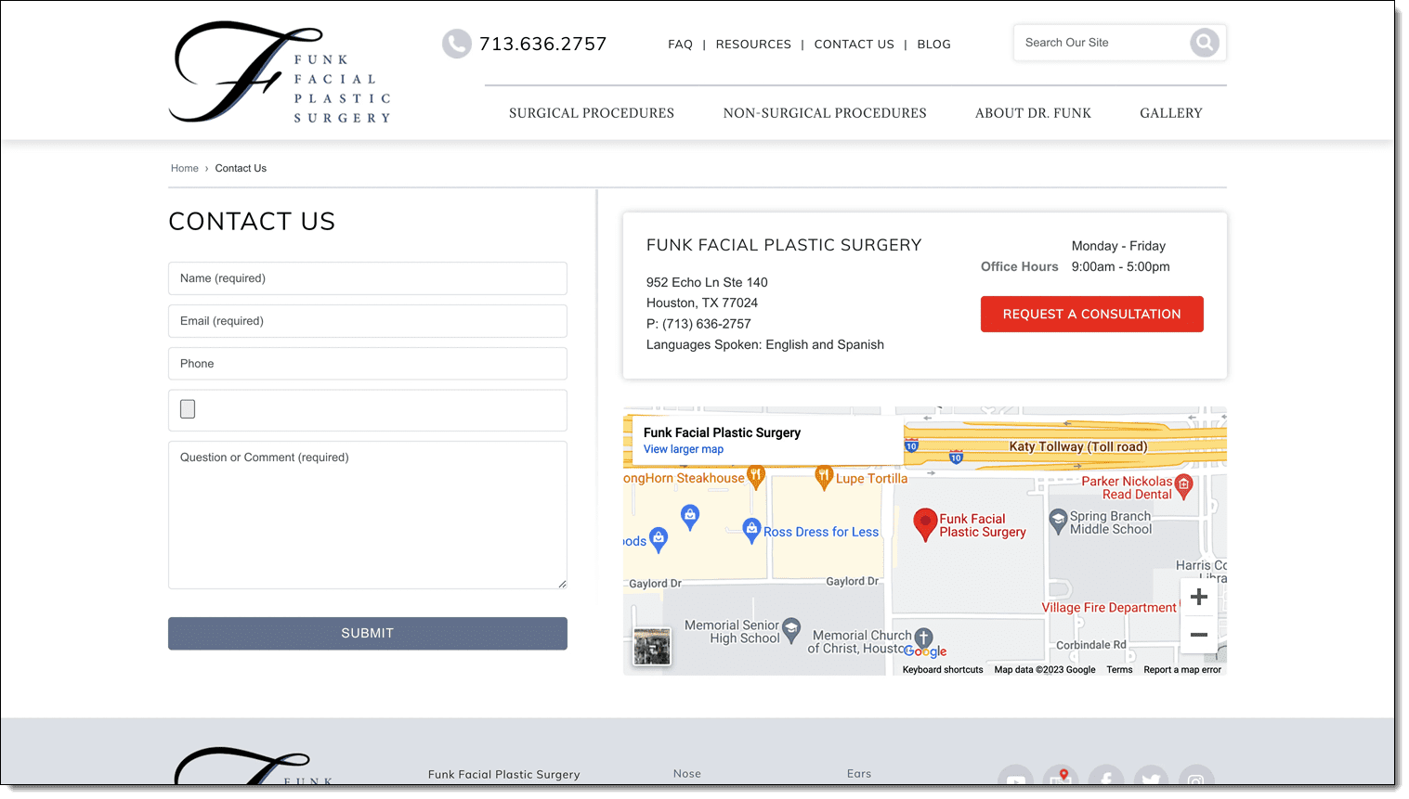Open the About Dr. Funk menu
1409x799 pixels.
[x=1032, y=113]
